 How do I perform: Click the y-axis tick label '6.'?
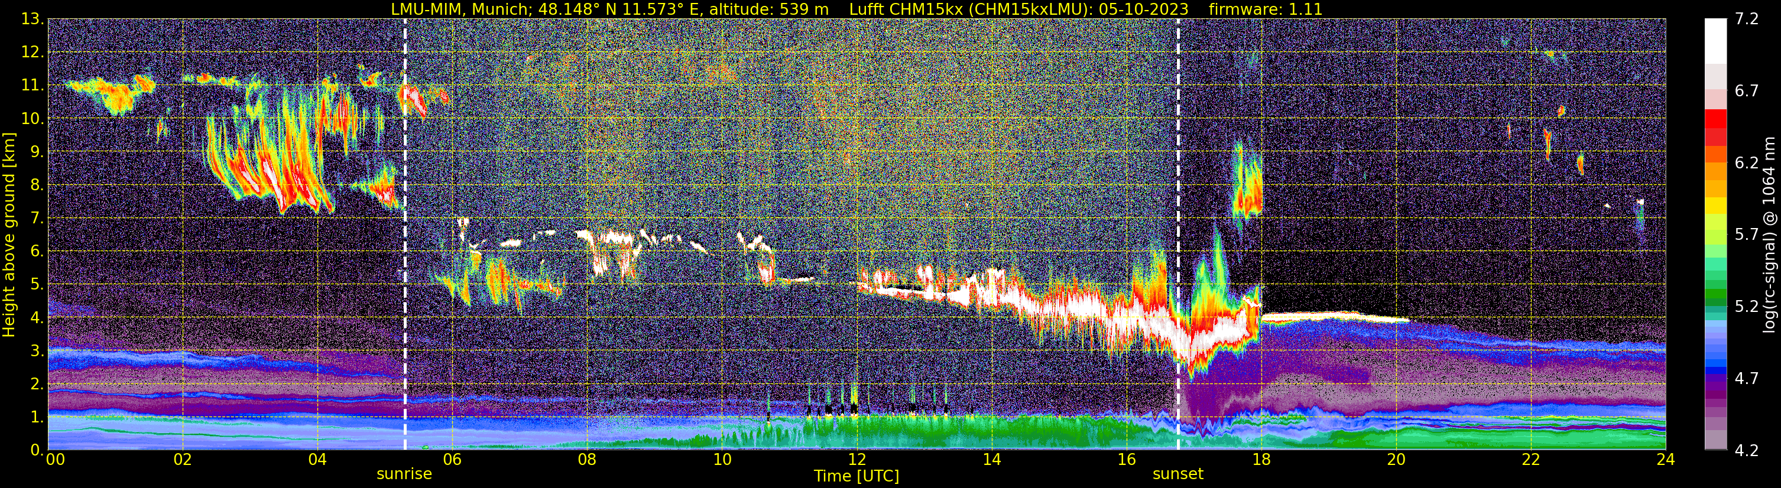pyautogui.click(x=37, y=252)
